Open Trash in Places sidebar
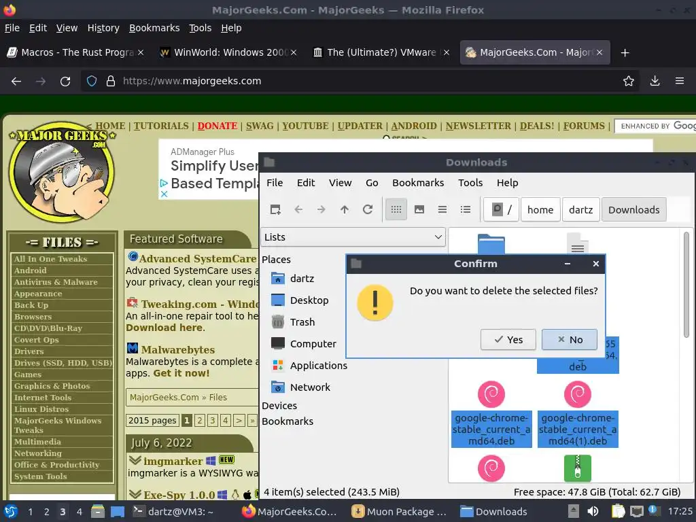The image size is (696, 522). (x=293, y=321)
